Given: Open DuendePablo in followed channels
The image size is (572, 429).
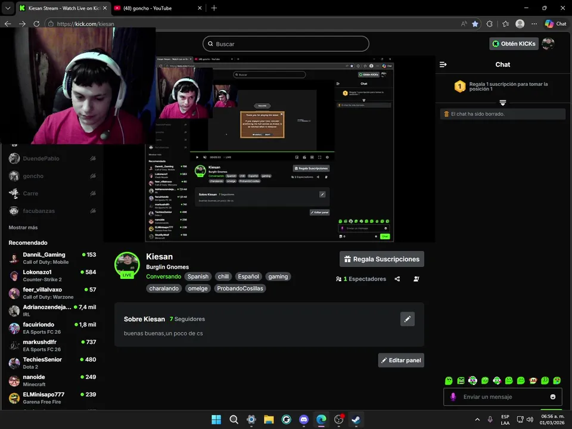Looking at the screenshot, I should click(52, 158).
